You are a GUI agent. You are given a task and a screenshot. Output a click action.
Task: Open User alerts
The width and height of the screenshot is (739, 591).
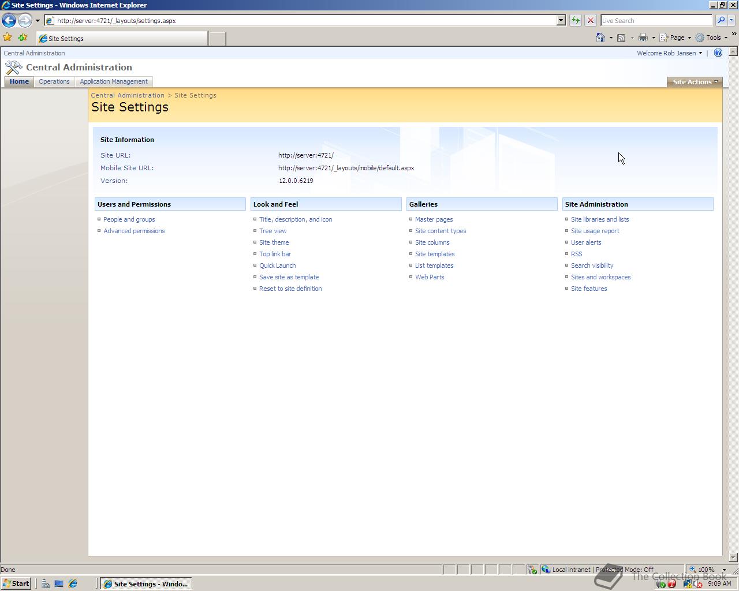(x=586, y=242)
